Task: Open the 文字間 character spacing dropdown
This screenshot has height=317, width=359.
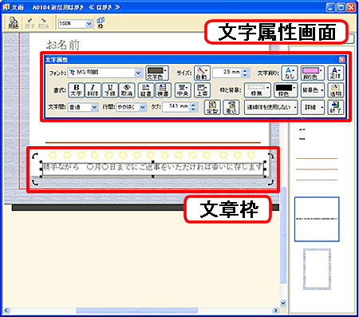Action: (94, 107)
